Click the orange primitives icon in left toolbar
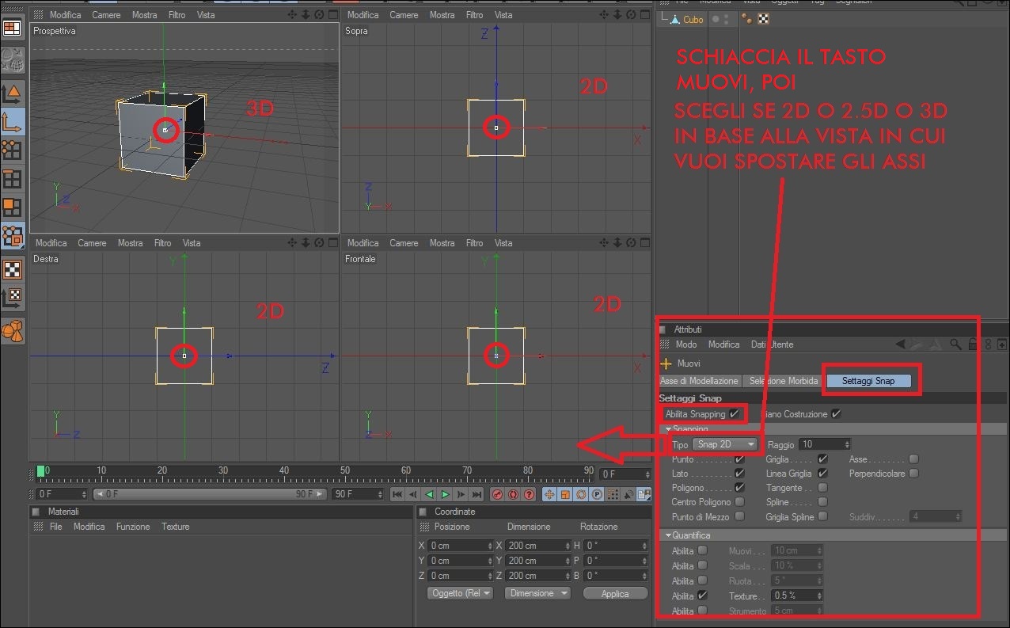 pos(12,330)
